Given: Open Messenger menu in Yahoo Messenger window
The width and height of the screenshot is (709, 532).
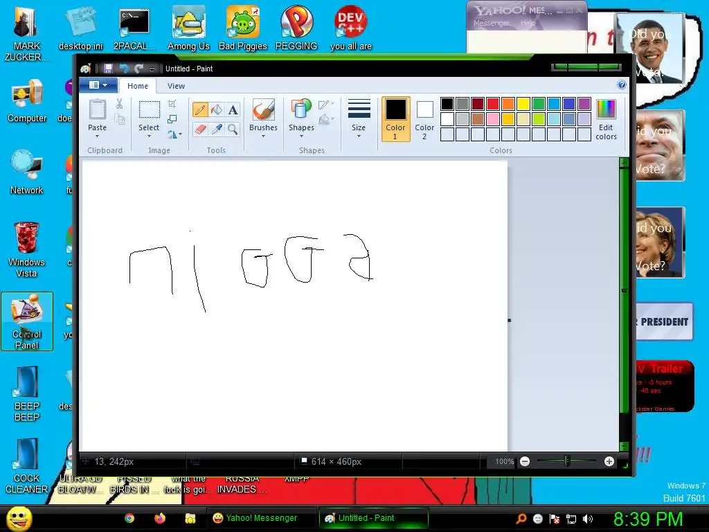Looking at the screenshot, I should pos(491,23).
